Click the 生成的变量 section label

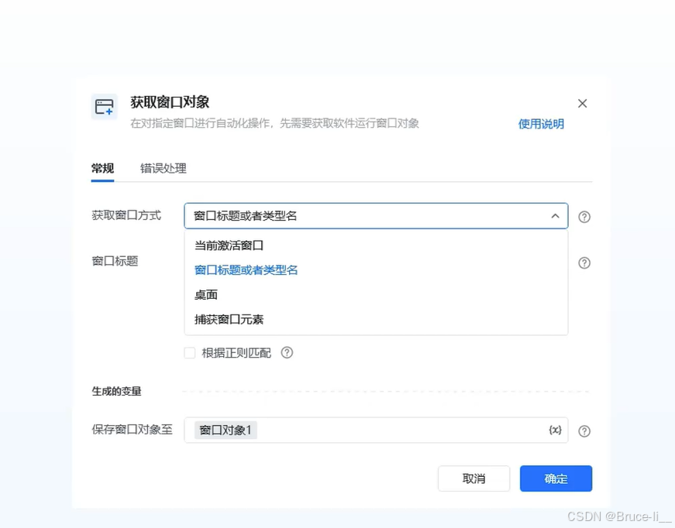[116, 391]
